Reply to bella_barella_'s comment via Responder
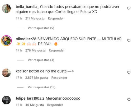132x108 pixels. [56, 18]
